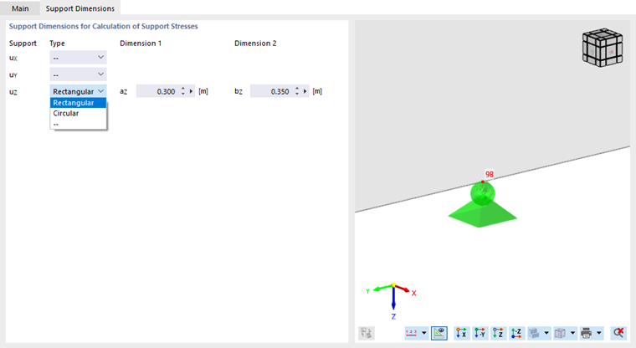The width and height of the screenshot is (636, 348).
Task: Open the az field arrow menu
Action: [191, 91]
